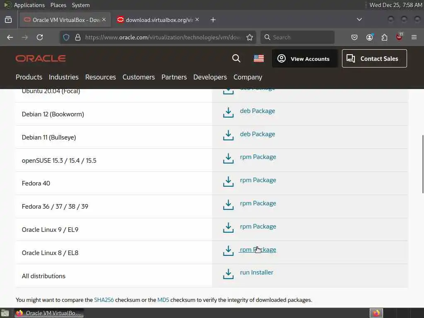Expand the list all tabs chevron

(359, 19)
